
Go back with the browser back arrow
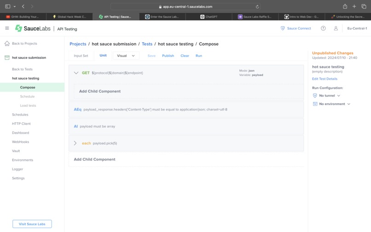coord(23,6)
